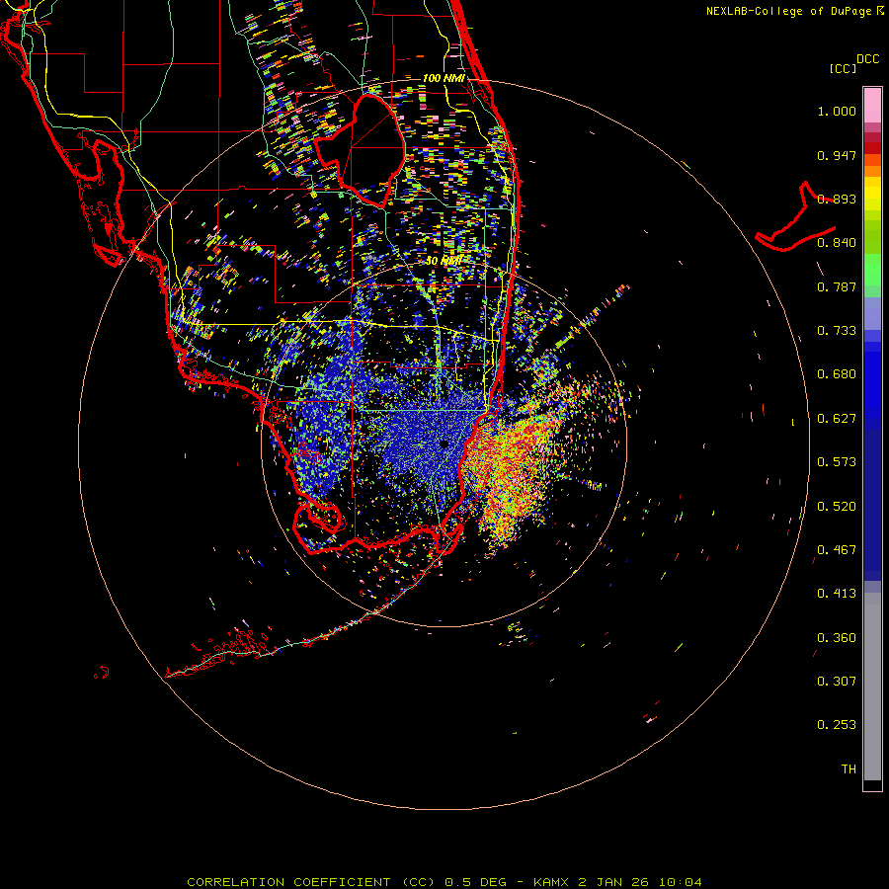Select the 0.947 value on color scale
889x889 pixels.
[837, 155]
